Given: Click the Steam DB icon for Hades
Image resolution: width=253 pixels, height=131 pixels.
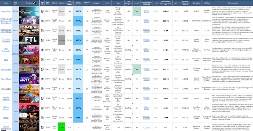Looking at the screenshot, I should click(x=42, y=118).
